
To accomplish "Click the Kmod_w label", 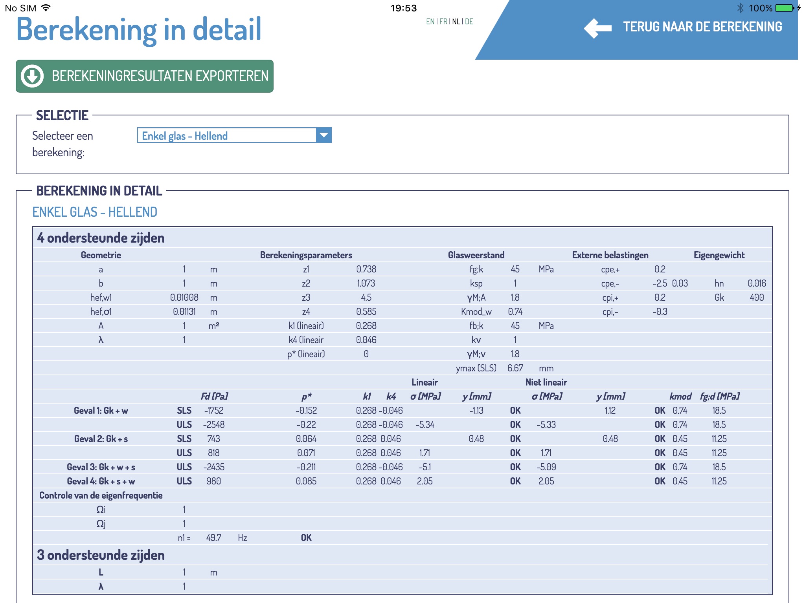I will 476,312.
